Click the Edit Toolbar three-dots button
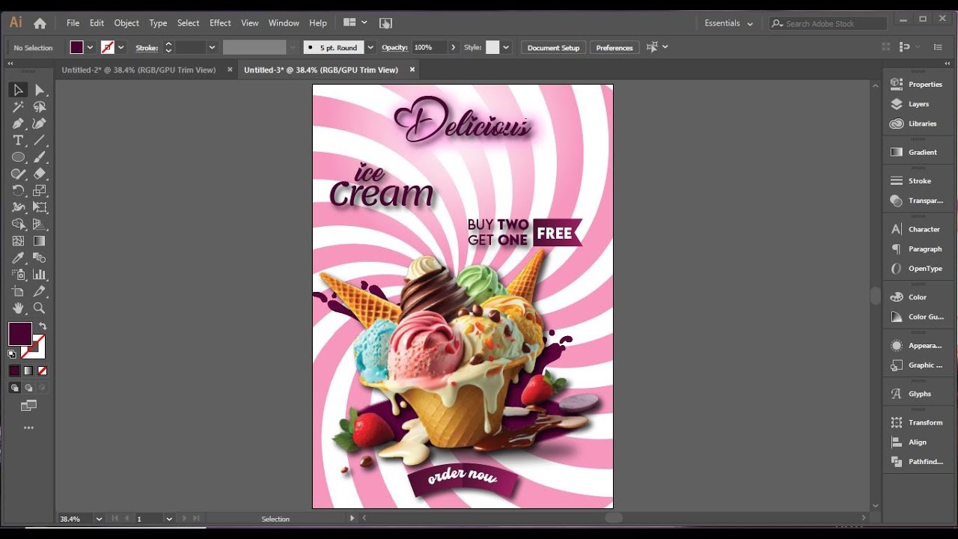 [28, 428]
